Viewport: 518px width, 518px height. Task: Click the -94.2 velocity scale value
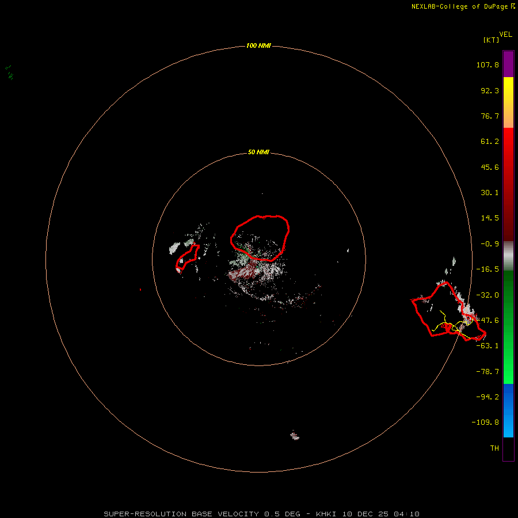tap(487, 397)
